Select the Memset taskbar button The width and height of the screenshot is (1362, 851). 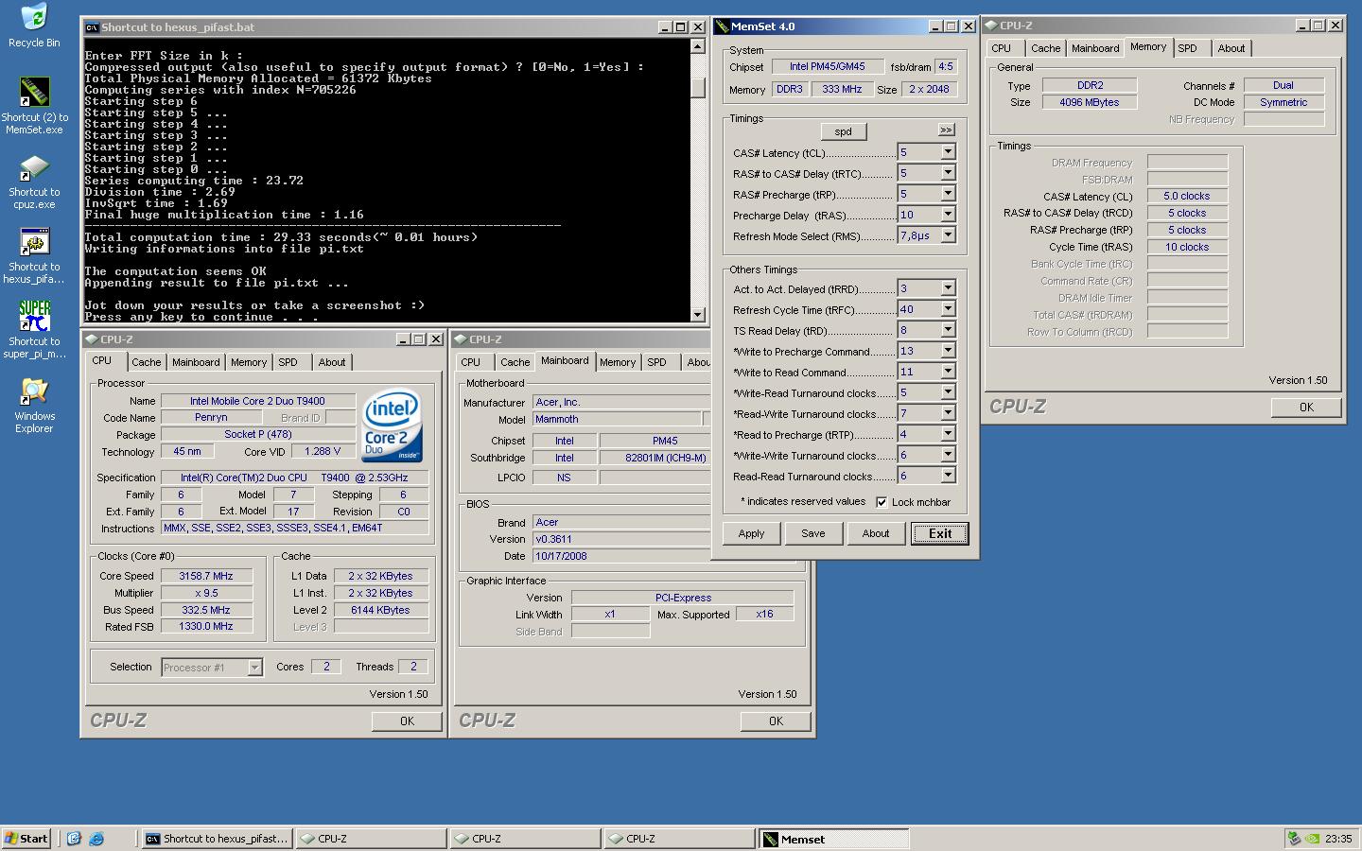pos(833,839)
